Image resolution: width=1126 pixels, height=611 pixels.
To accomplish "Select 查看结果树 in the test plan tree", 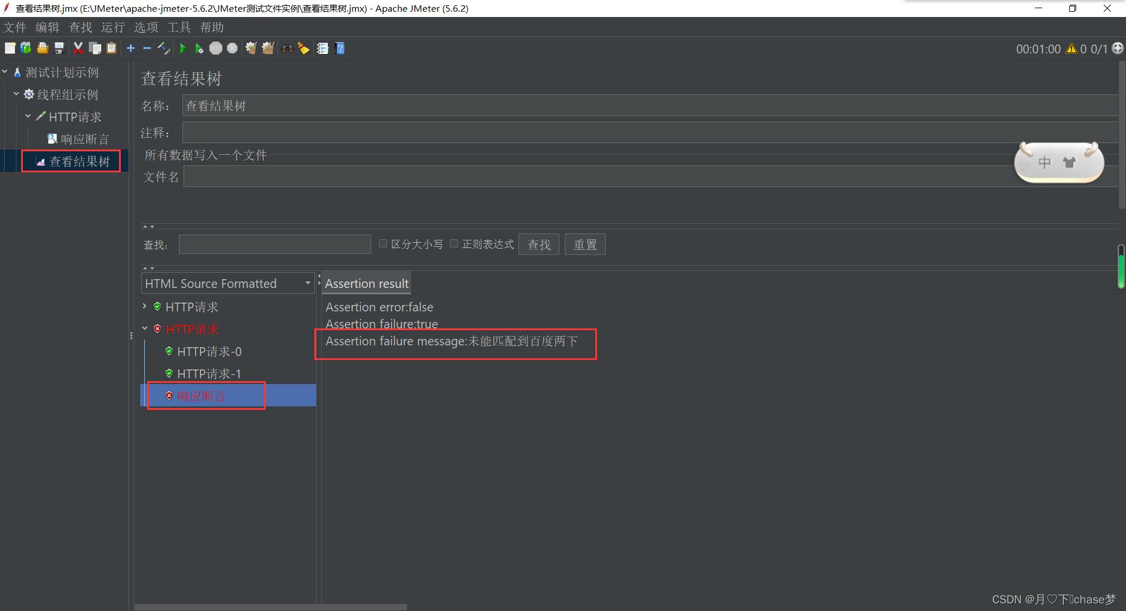I will click(73, 161).
